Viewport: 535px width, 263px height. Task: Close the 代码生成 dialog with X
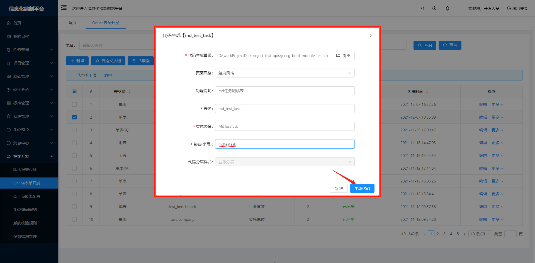(x=371, y=36)
